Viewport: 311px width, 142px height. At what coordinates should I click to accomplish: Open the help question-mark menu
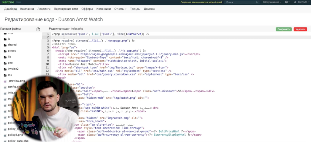pos(287,2)
